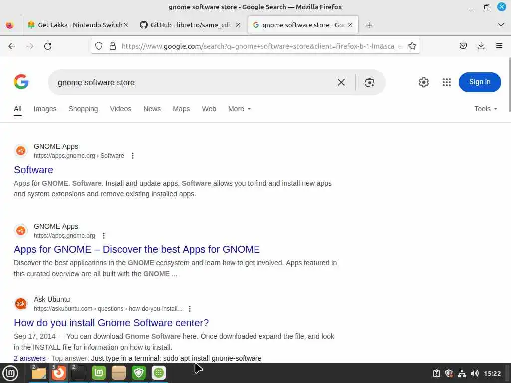The width and height of the screenshot is (511, 383).
Task: Select the Videos results tab
Action: pyautogui.click(x=121, y=109)
